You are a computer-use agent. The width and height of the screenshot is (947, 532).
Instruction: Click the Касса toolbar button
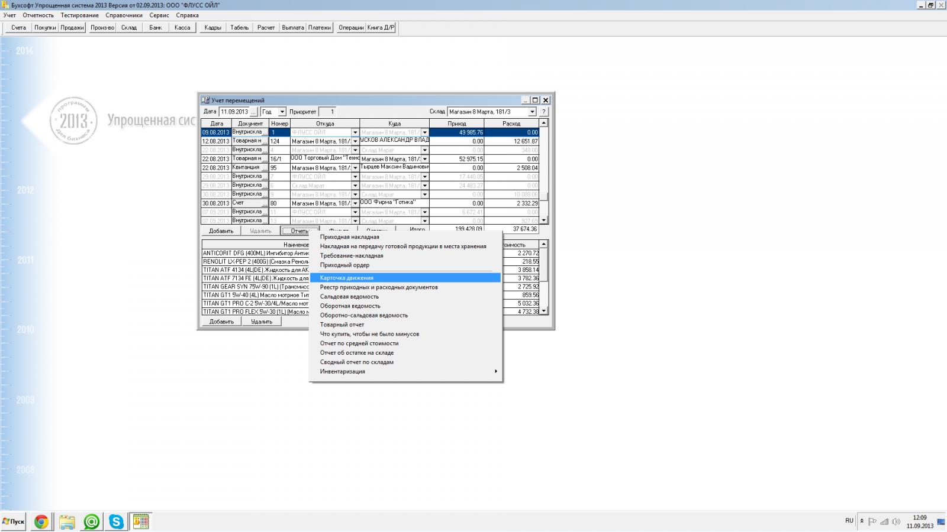182,28
